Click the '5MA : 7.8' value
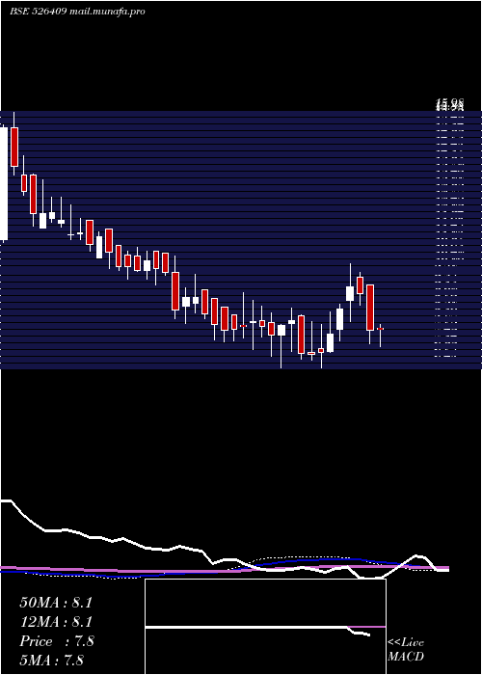The image size is (482, 675). coord(52,660)
